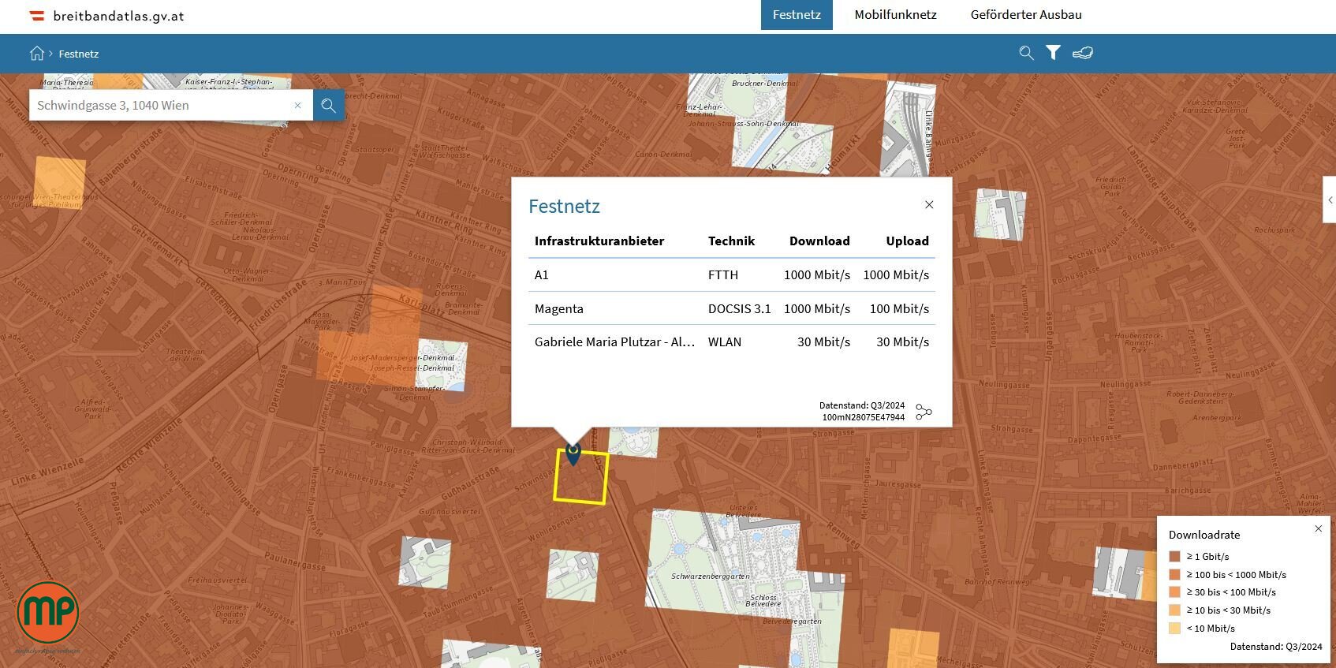This screenshot has height=668, width=1336.
Task: Click the home icon in breadcrumb
Action: [x=36, y=54]
